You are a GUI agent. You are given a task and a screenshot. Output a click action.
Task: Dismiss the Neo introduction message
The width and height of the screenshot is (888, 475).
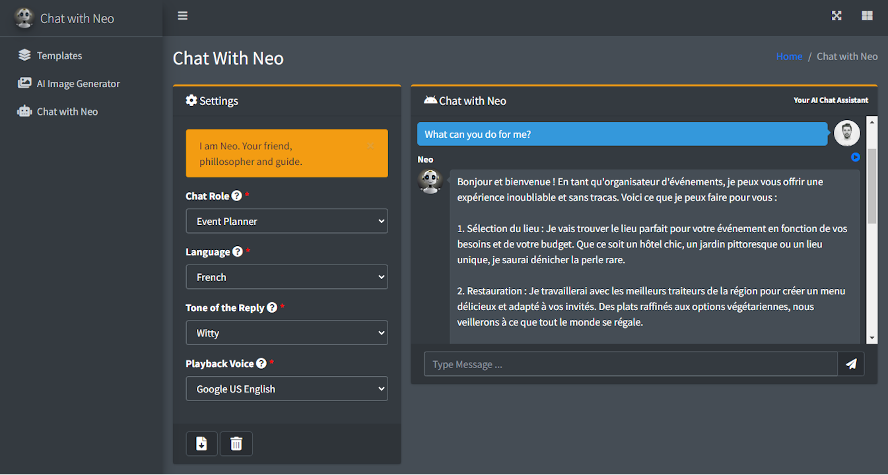[x=370, y=146]
